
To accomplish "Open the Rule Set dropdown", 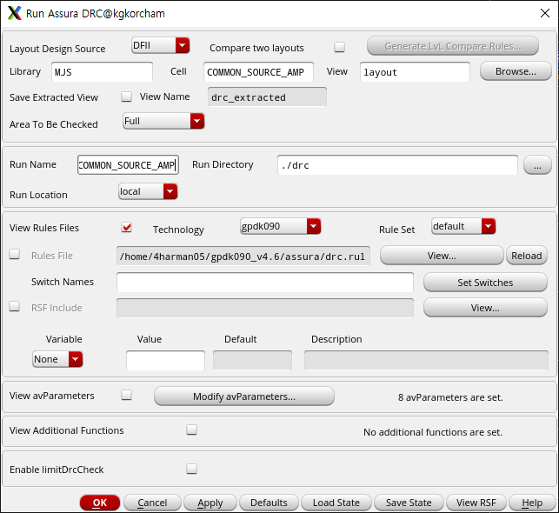I will tap(463, 226).
